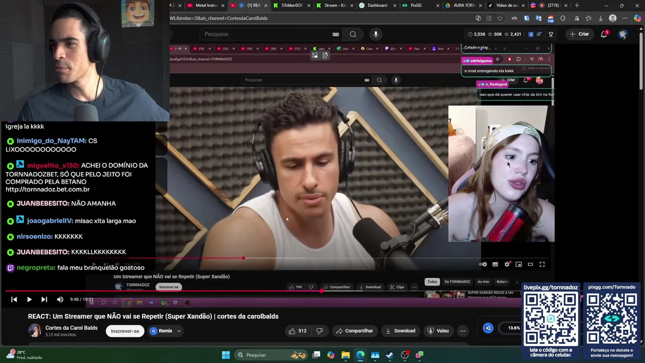Screen dimensions: 645x363
Task: Click the YouTube search magnifier button
Action: pyautogui.click(x=353, y=34)
